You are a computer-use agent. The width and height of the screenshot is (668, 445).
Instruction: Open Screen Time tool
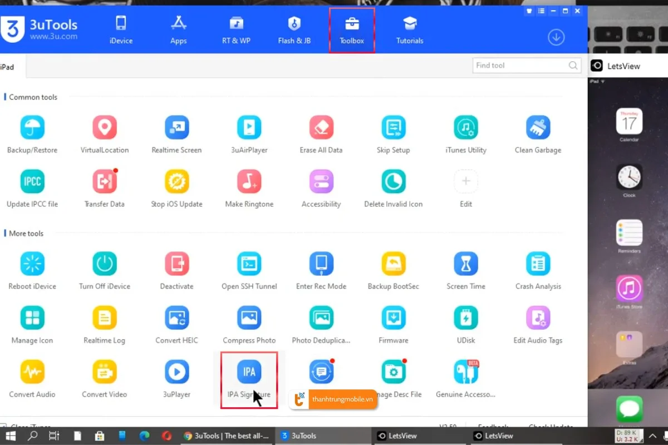pyautogui.click(x=466, y=264)
